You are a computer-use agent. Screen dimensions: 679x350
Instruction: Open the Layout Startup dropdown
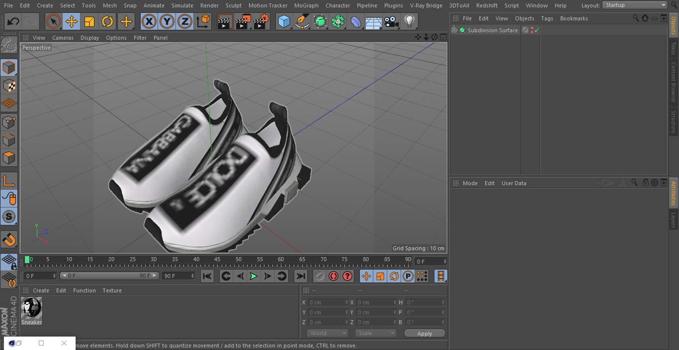pyautogui.click(x=635, y=5)
